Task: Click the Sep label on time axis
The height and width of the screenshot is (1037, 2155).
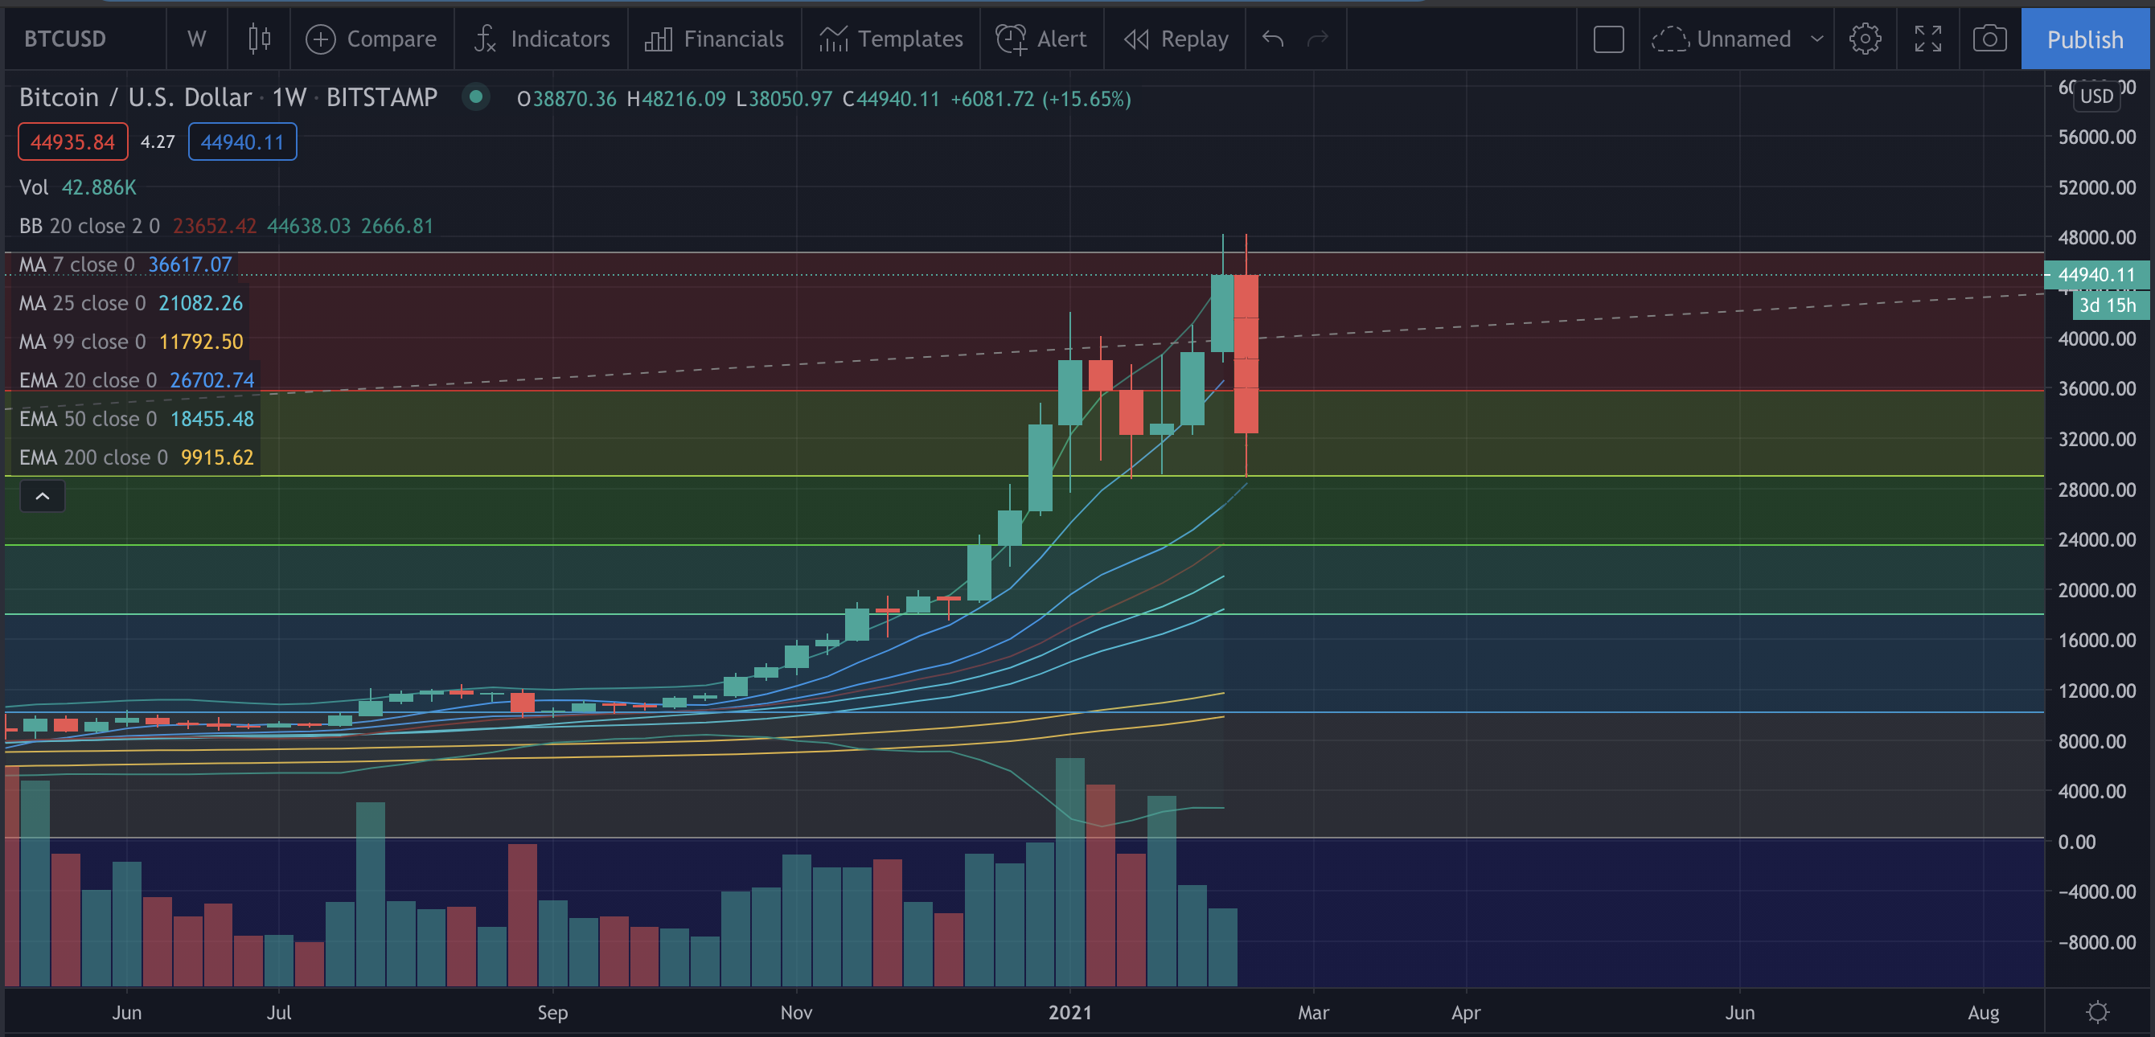Action: click(x=552, y=1012)
